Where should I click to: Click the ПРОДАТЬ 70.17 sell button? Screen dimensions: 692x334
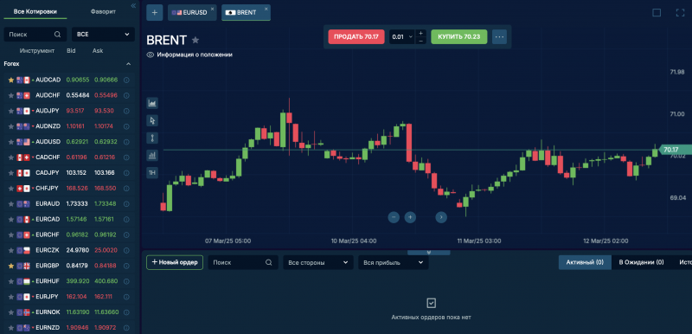click(356, 37)
